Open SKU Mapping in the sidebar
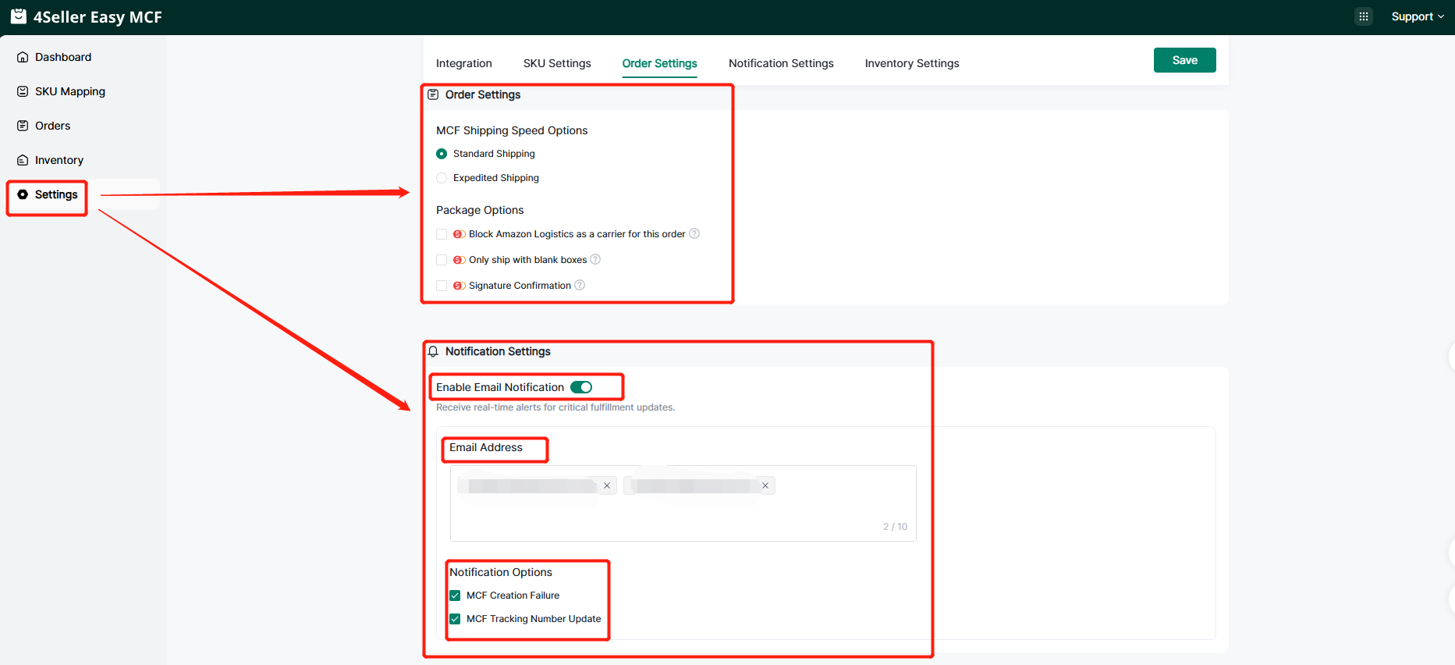This screenshot has width=1455, height=665. tap(69, 91)
